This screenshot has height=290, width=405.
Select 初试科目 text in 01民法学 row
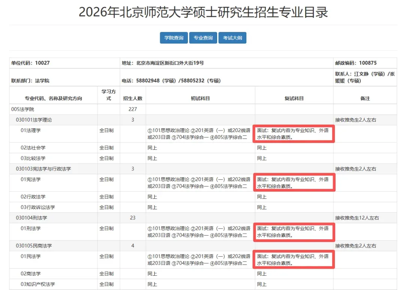[199, 260]
